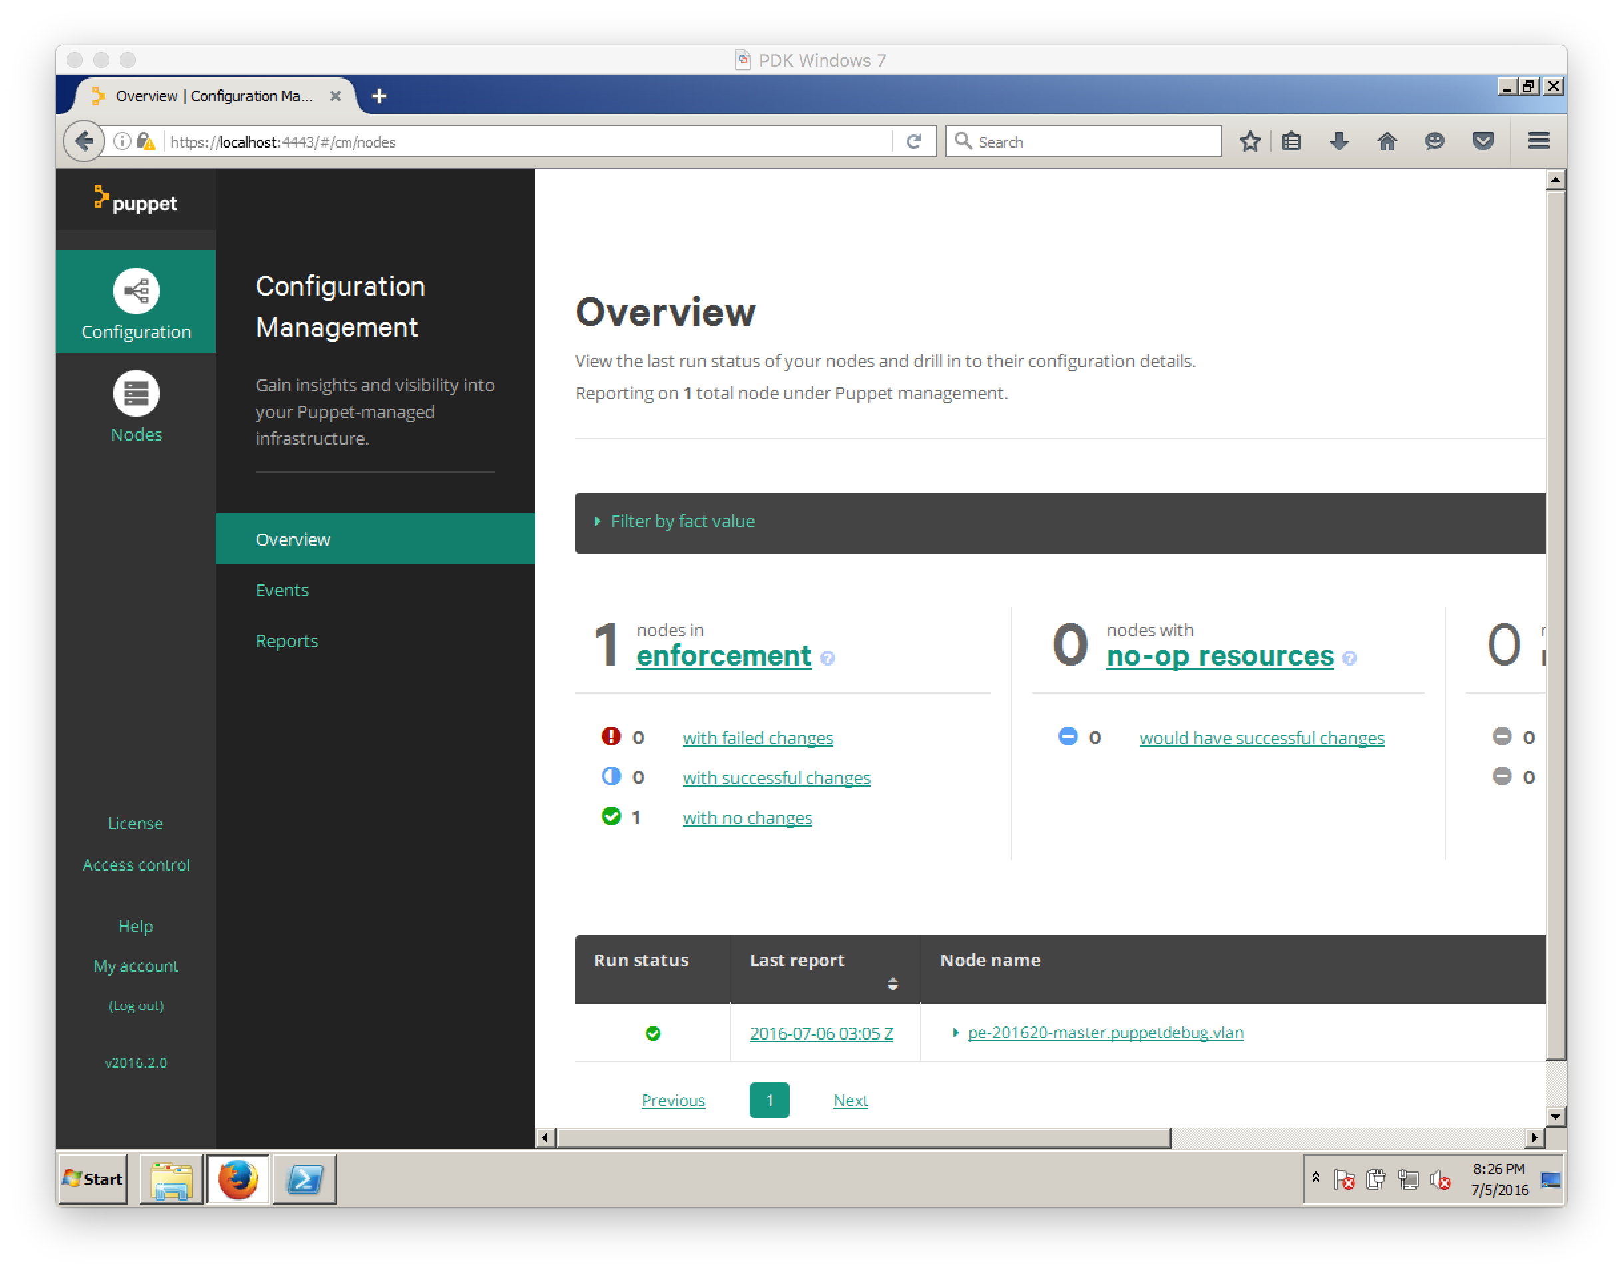Image resolution: width=1623 pixels, height=1274 pixels.
Task: Click the v2016.2.0 version label
Action: [136, 1062]
